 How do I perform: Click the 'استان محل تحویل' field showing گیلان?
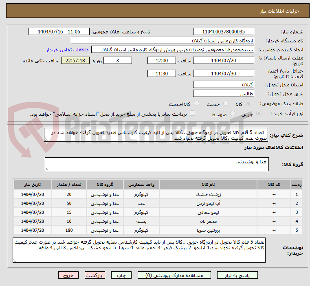click(223, 85)
